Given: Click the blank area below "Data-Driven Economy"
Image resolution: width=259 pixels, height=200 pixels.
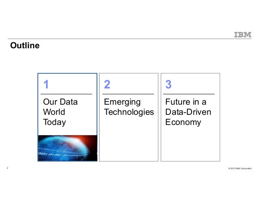Looking at the screenshot, I should tap(190, 144).
